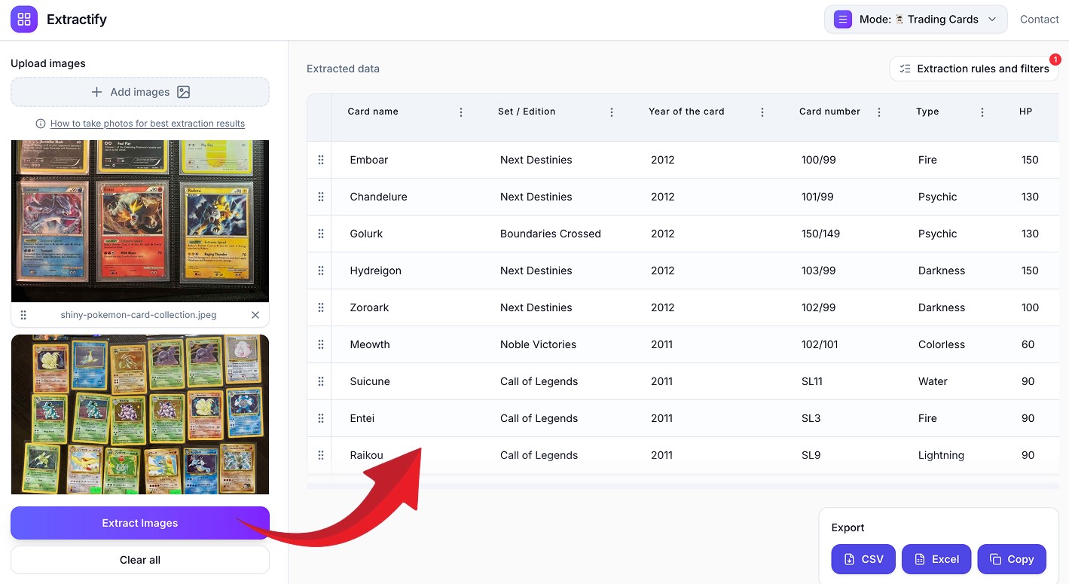Open the photo-taking tips link
The width and height of the screenshot is (1069, 584).
(x=147, y=124)
